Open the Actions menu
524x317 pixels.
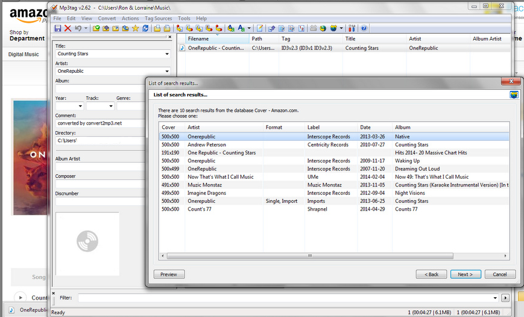tap(130, 18)
